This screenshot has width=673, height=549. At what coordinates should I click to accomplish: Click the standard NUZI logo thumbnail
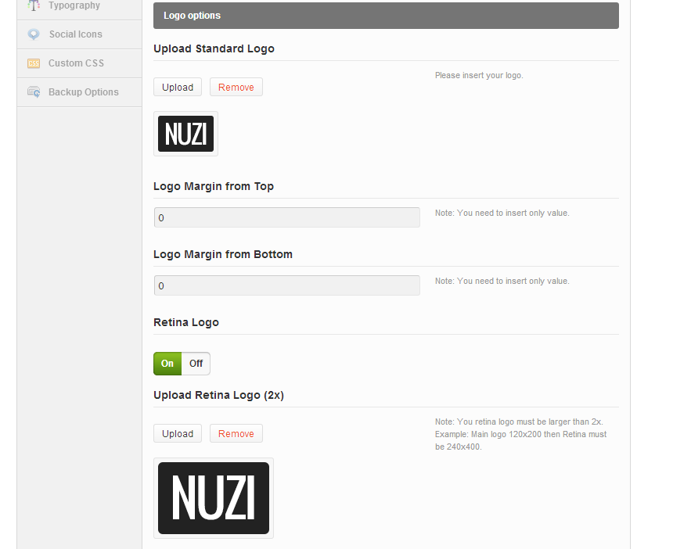[x=185, y=134]
